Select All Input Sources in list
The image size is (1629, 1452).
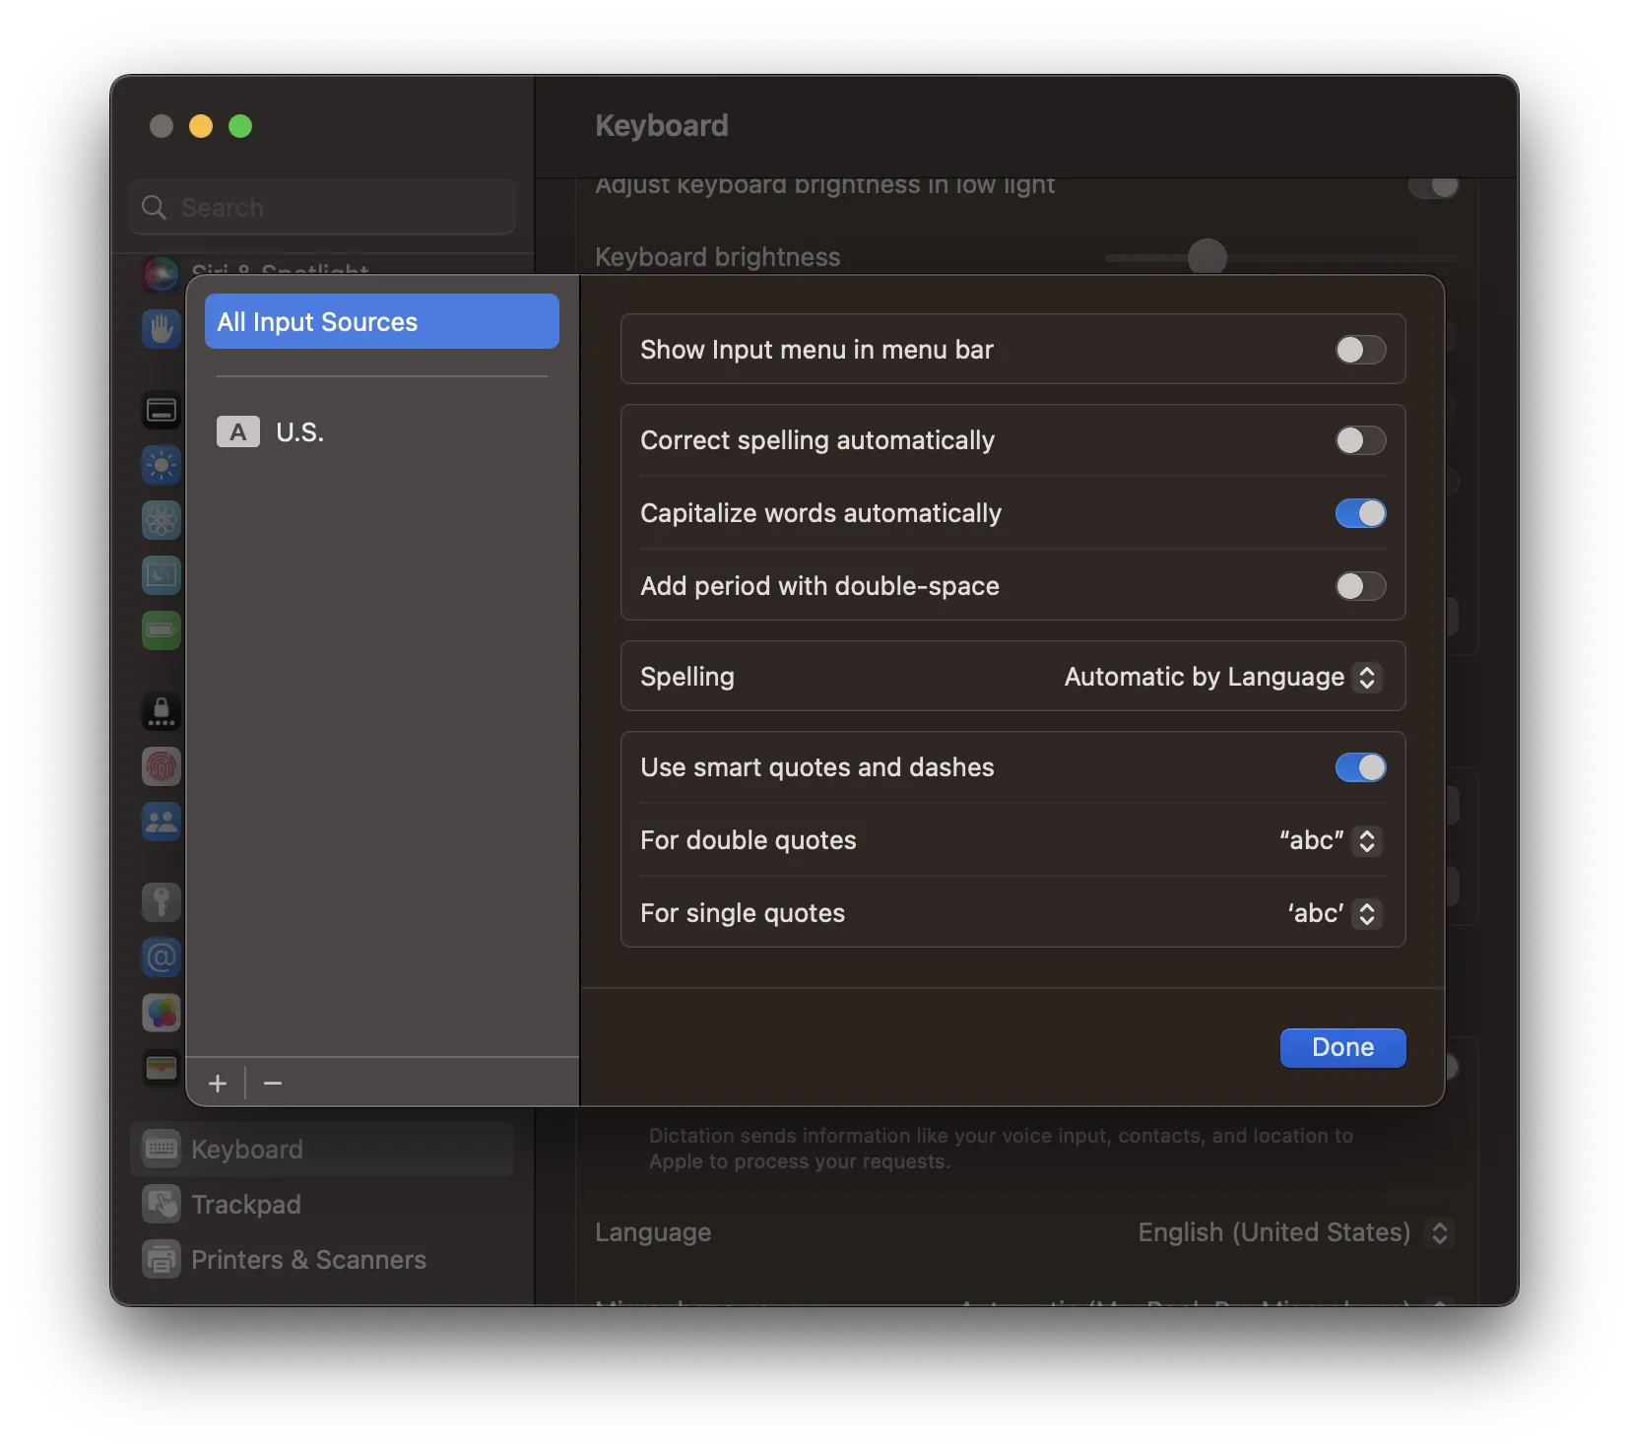[382, 321]
